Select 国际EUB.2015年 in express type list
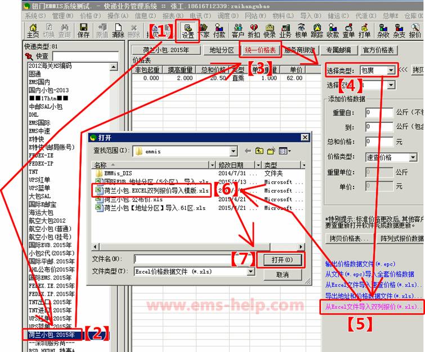Image resolution: width=425 pixels, height=352 pixels. (x=50, y=245)
